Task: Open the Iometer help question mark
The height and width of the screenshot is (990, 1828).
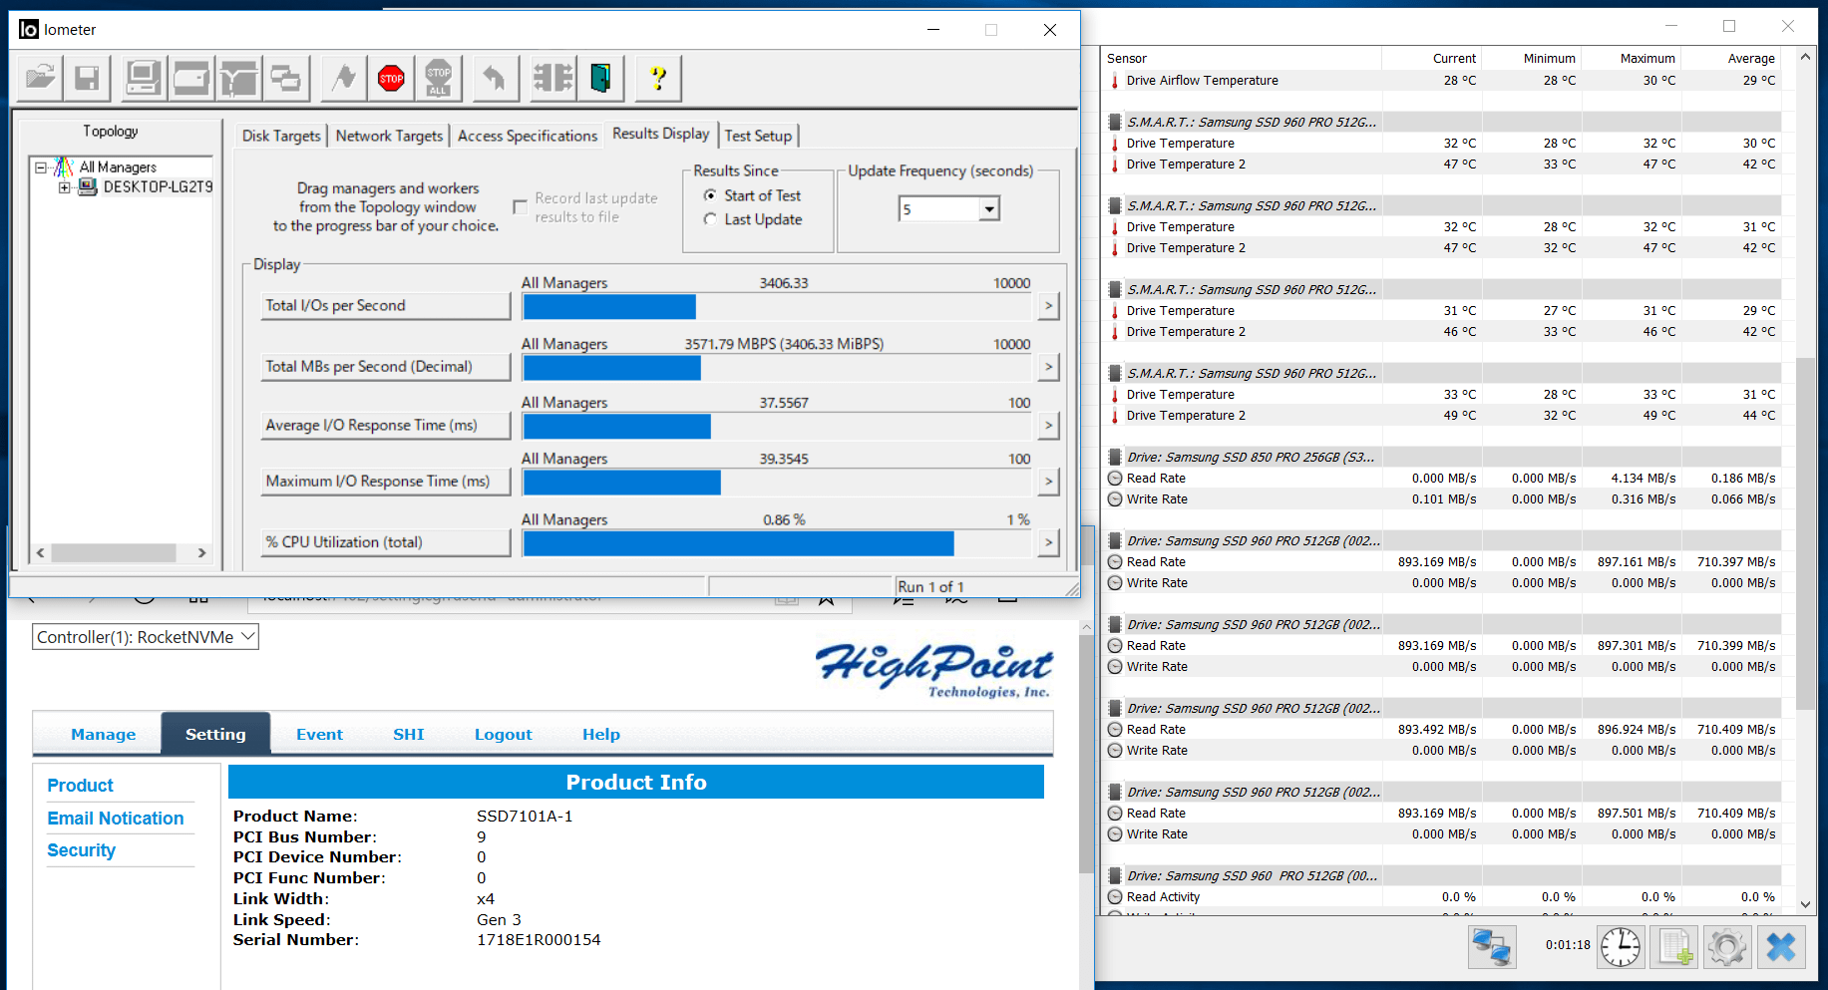Action: click(x=658, y=78)
